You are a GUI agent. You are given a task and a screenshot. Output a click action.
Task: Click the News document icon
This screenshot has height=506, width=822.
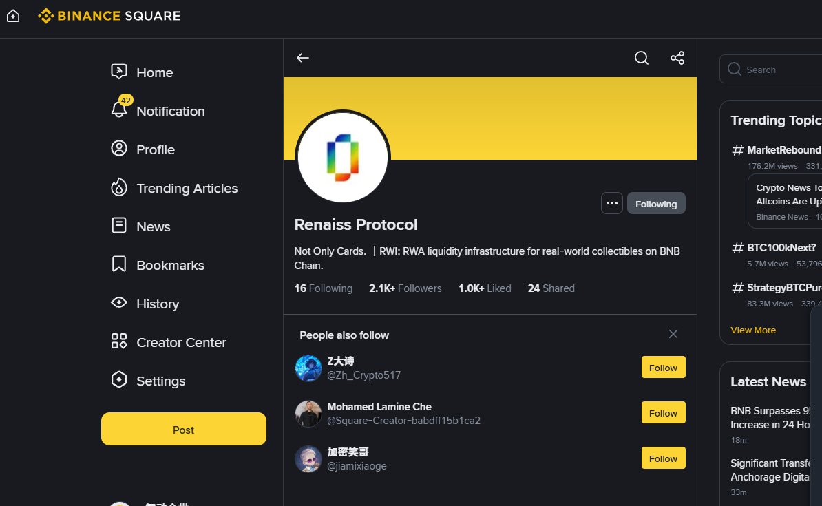click(x=119, y=226)
